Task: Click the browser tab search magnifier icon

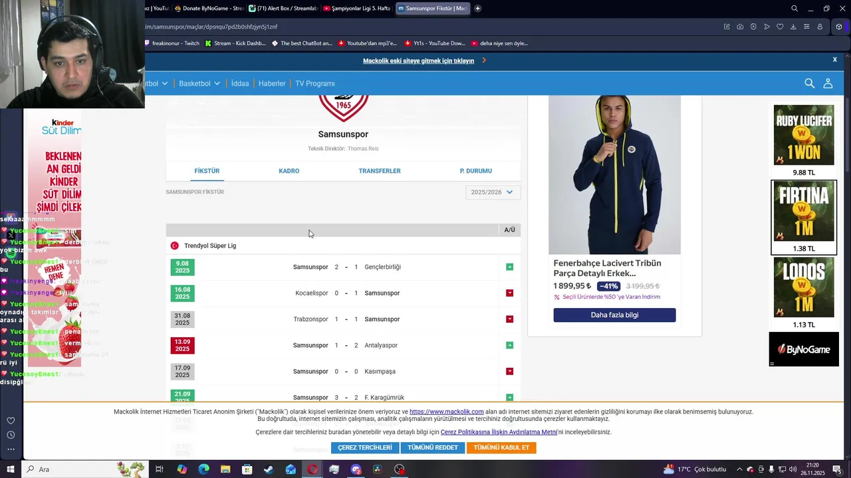Action: pos(794,9)
